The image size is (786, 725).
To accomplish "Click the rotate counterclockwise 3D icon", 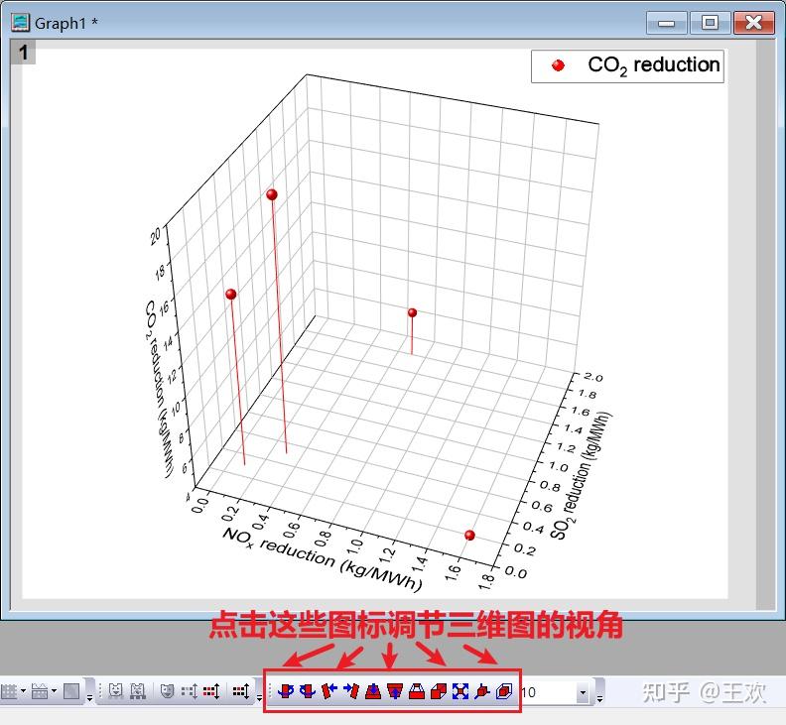I will tap(286, 691).
